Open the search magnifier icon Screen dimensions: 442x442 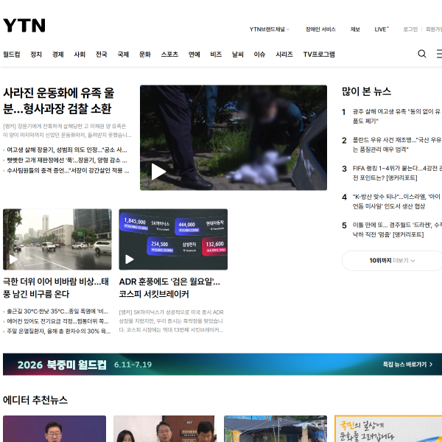tap(421, 54)
